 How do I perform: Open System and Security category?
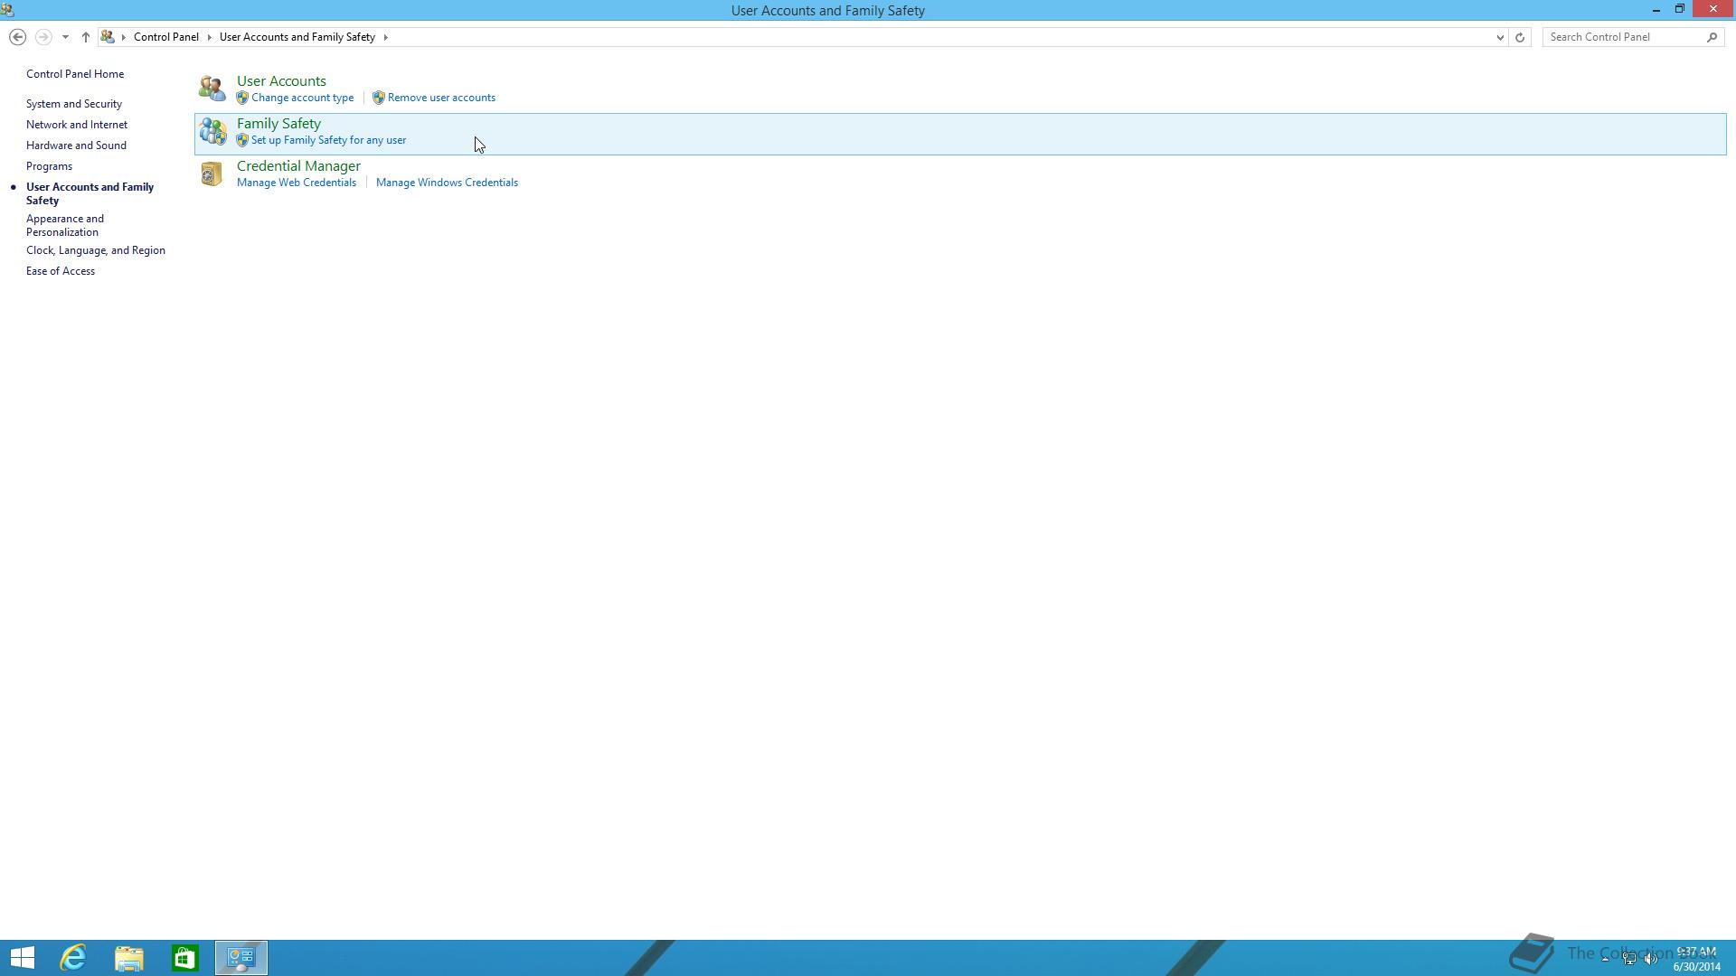(x=74, y=104)
